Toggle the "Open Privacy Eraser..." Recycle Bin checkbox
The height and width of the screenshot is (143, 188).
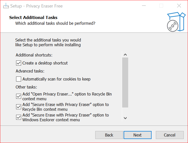(x=19, y=96)
